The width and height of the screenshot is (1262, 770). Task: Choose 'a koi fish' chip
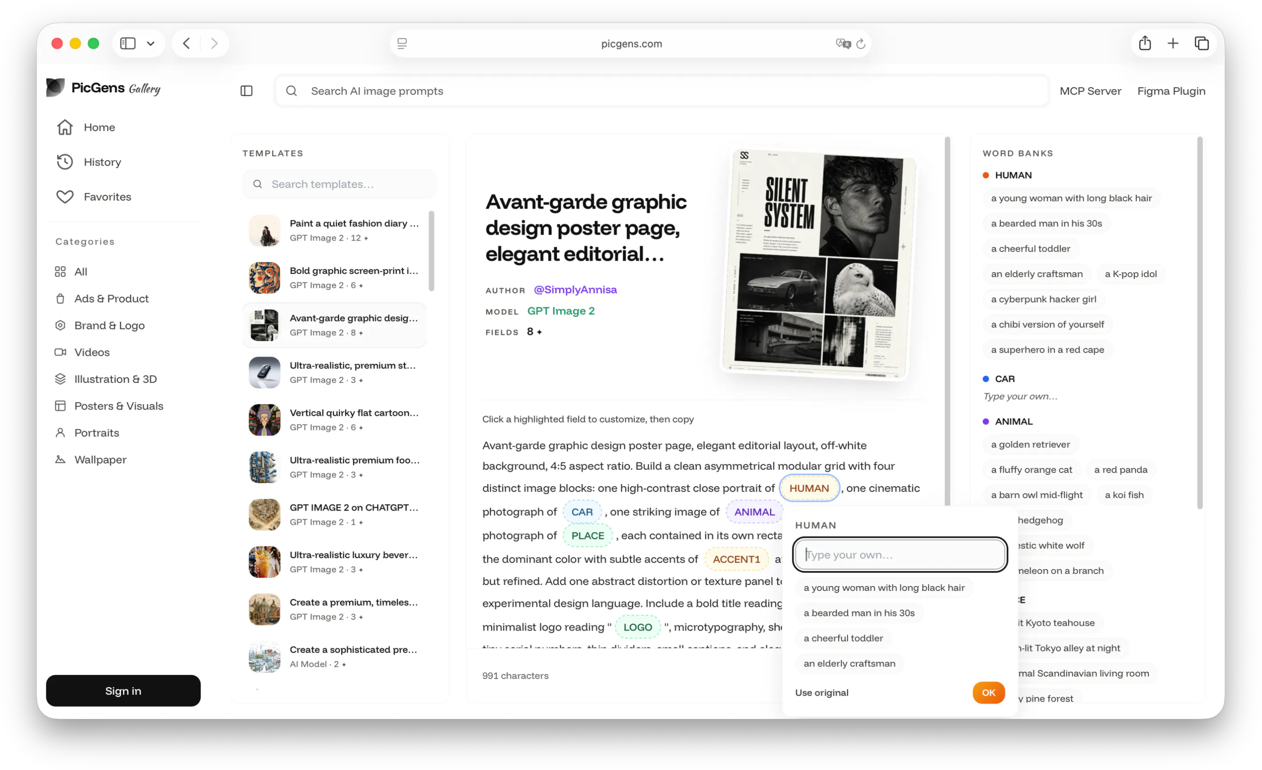coord(1124,495)
